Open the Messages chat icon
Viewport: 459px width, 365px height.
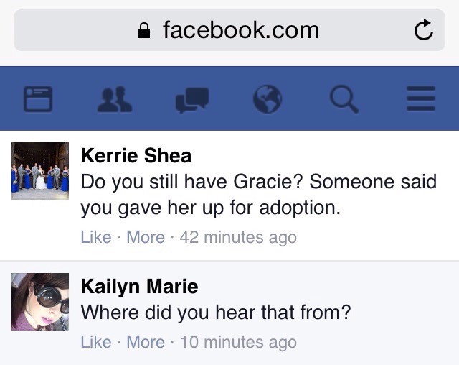click(192, 100)
